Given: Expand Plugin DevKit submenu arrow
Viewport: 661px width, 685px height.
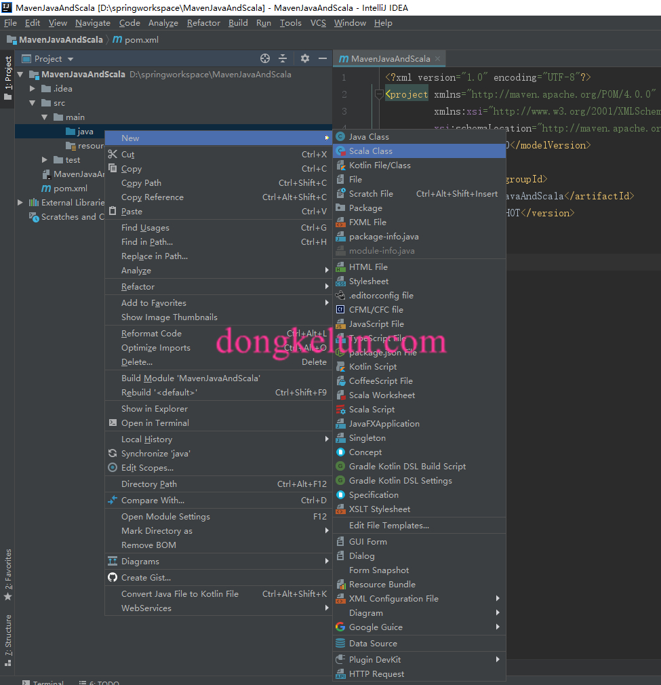Looking at the screenshot, I should pos(498,660).
